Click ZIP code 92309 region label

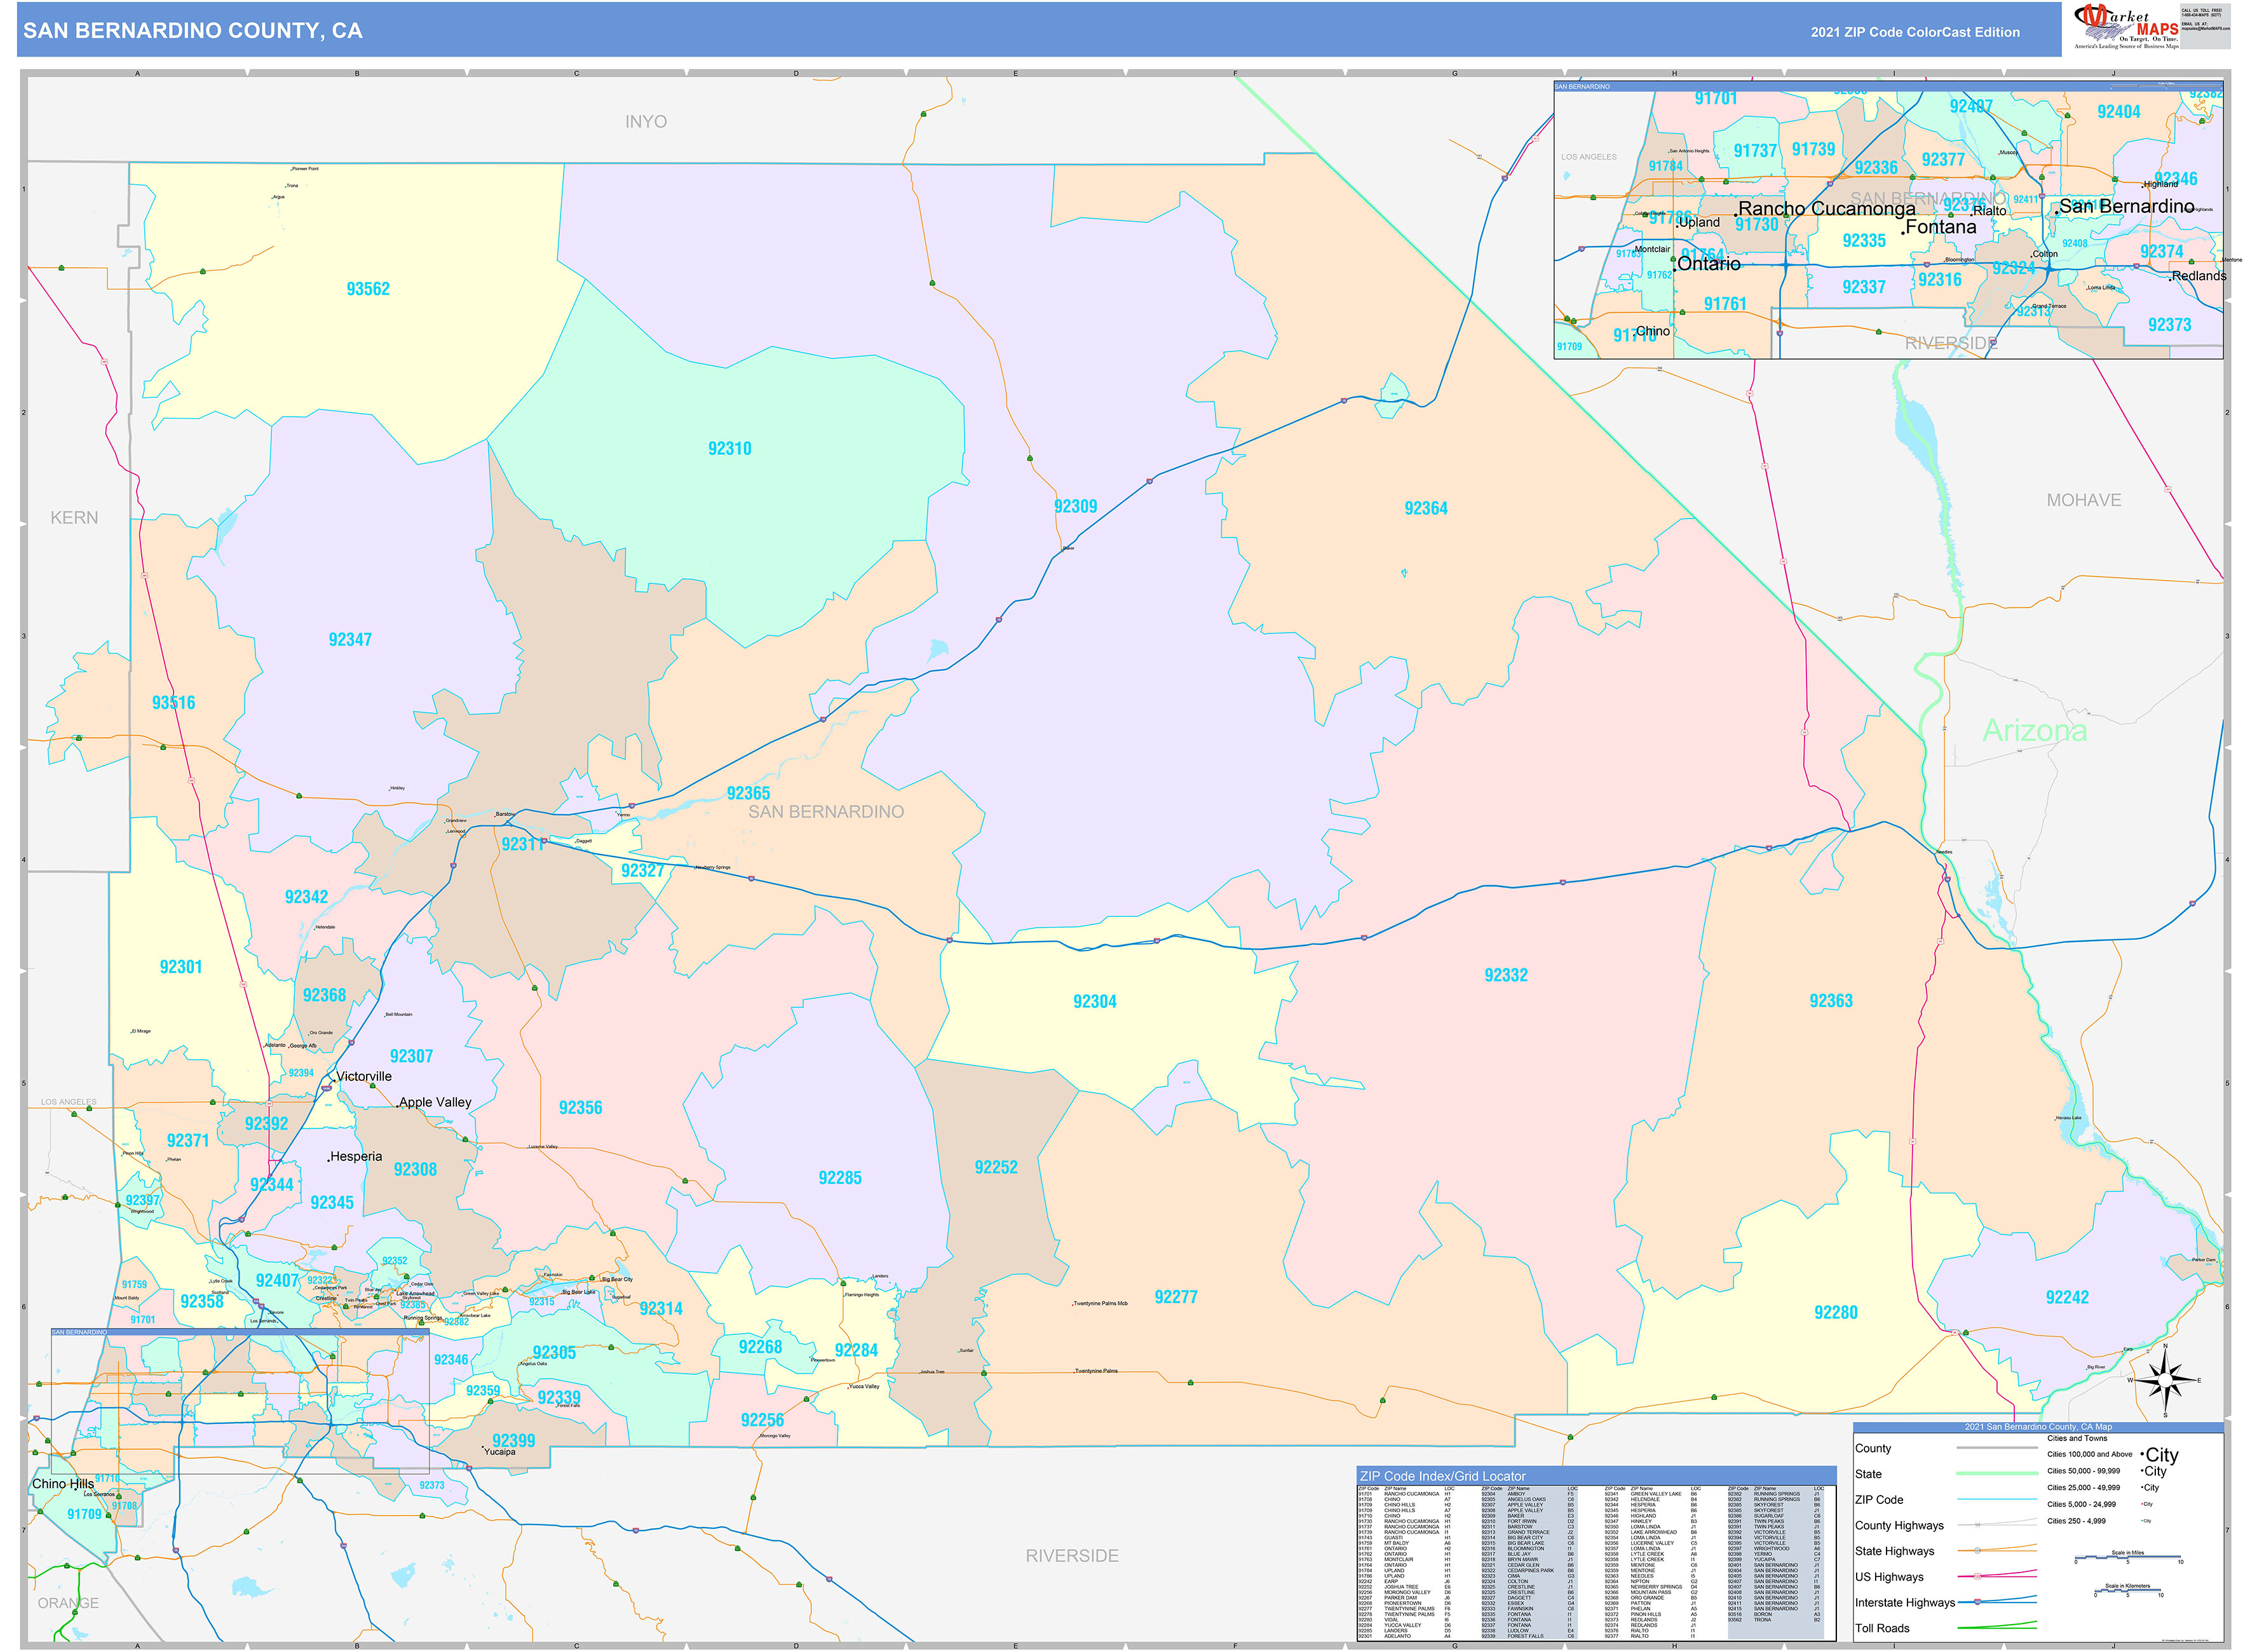coord(1075,506)
